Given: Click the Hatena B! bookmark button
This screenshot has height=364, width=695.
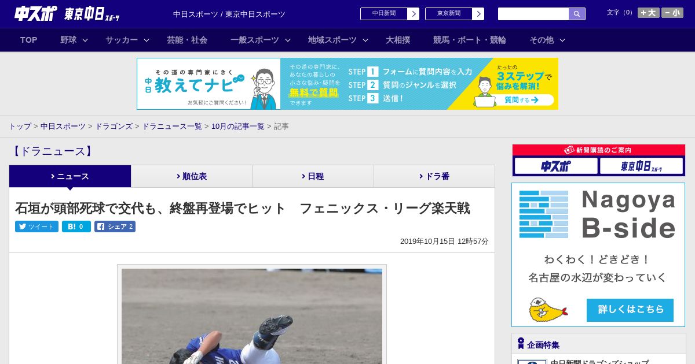Looking at the screenshot, I should pos(76,226).
